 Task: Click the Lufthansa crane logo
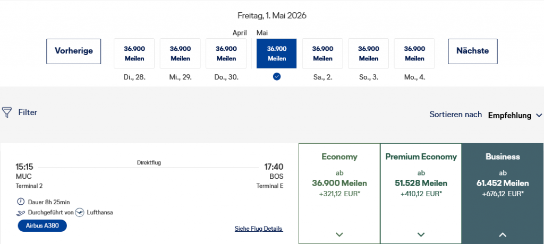click(80, 212)
